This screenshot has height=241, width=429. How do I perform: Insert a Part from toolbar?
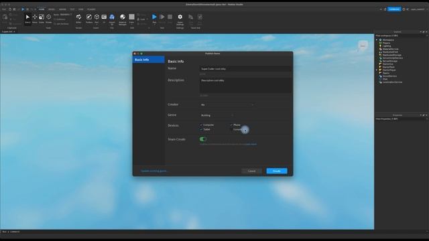97,19
